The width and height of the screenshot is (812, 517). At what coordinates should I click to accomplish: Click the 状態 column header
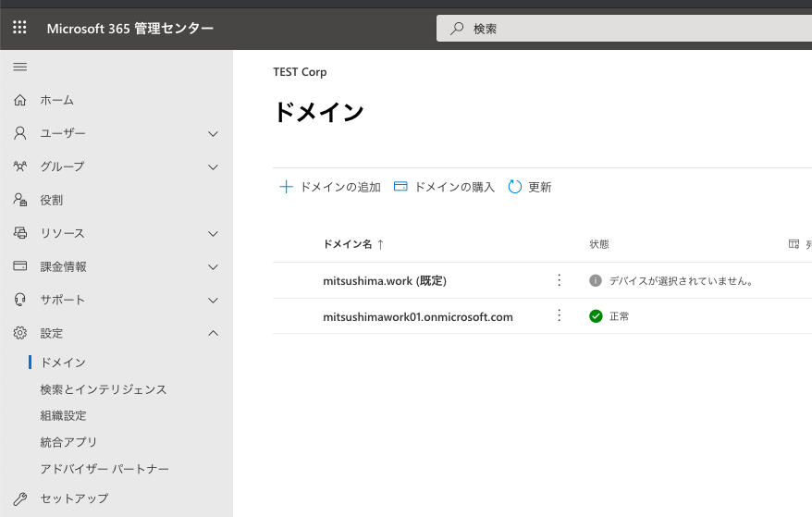pyautogui.click(x=599, y=244)
